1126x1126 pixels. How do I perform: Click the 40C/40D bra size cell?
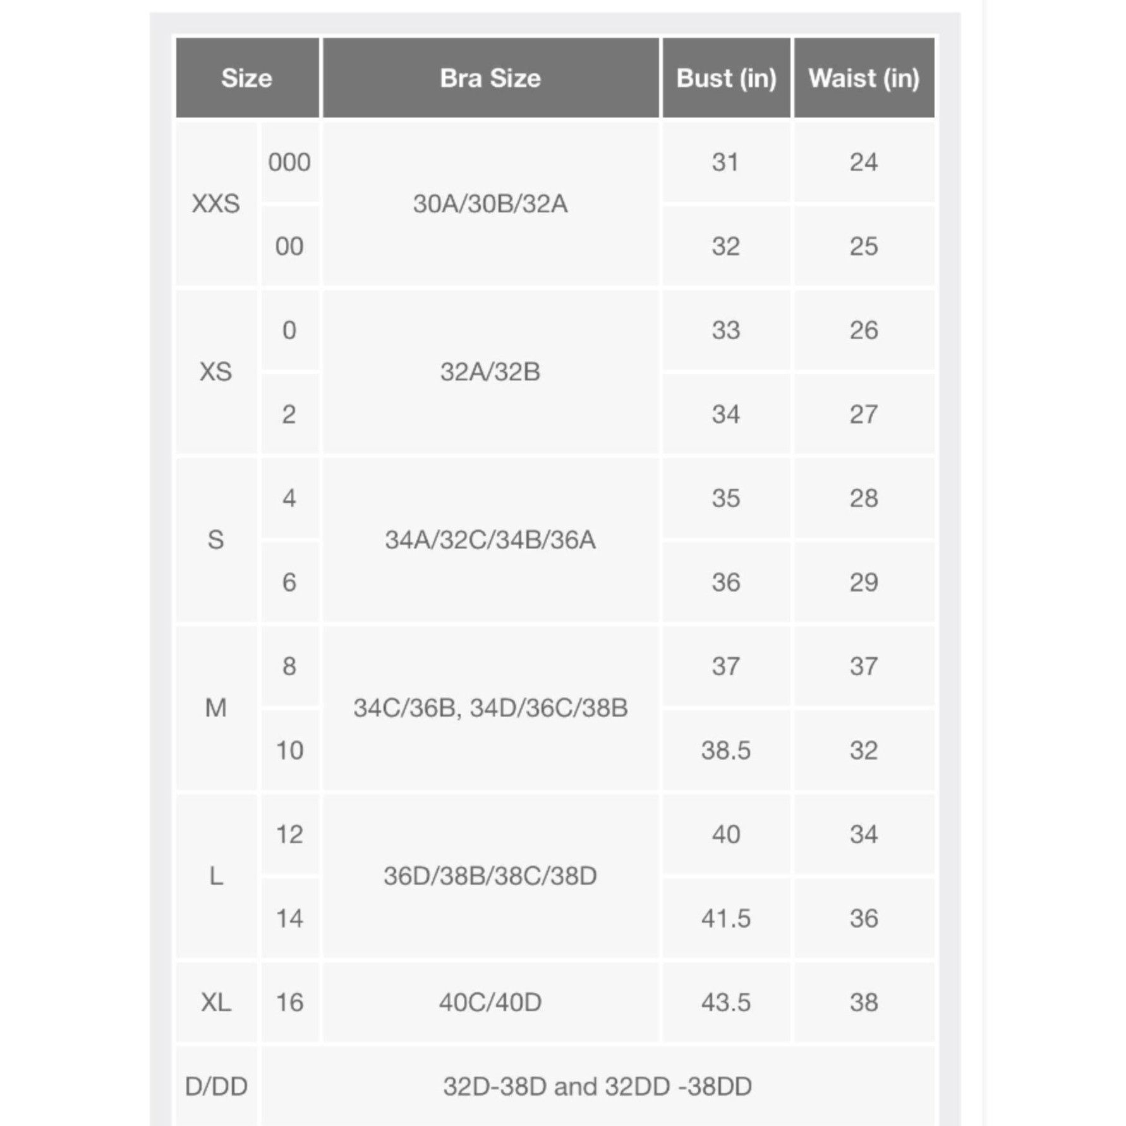(x=491, y=1002)
